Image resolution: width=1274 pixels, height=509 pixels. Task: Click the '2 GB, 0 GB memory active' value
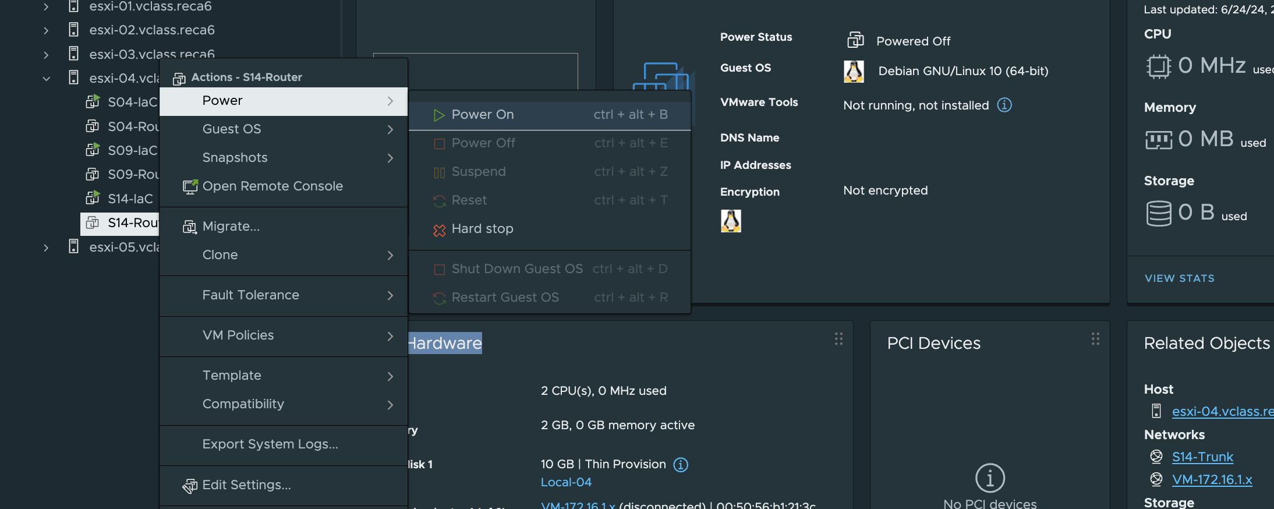[x=617, y=425]
